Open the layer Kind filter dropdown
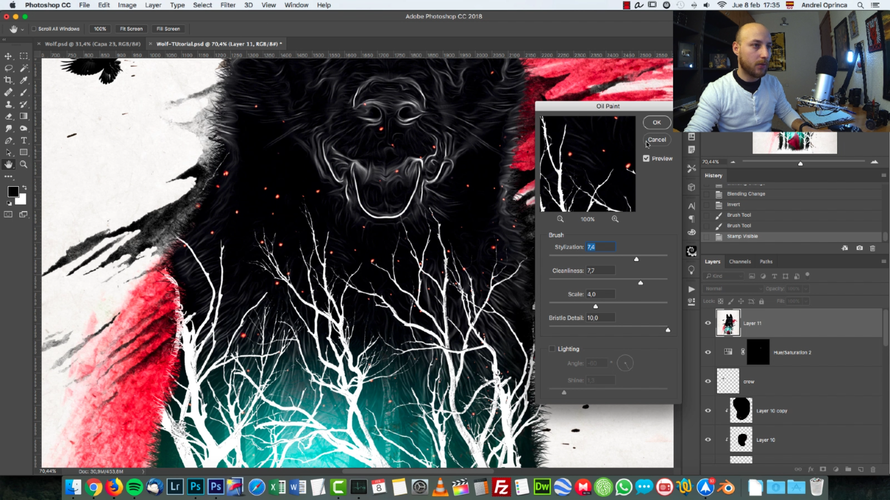The width and height of the screenshot is (890, 500). tap(724, 276)
